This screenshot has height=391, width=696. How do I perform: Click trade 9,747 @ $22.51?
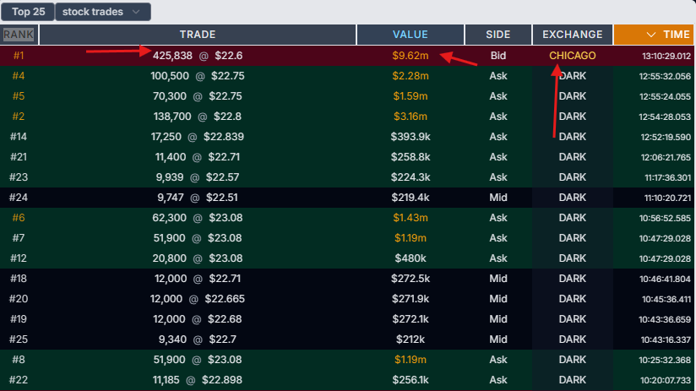click(x=198, y=198)
